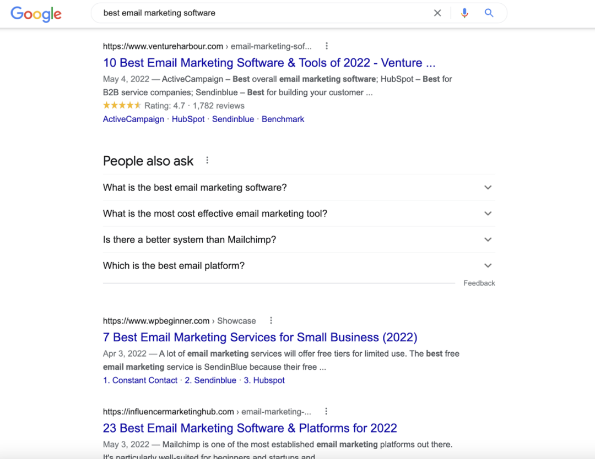Open the three-dot menu on the ventureharbour.com result
Screen dimensions: 595x459
tap(327, 46)
